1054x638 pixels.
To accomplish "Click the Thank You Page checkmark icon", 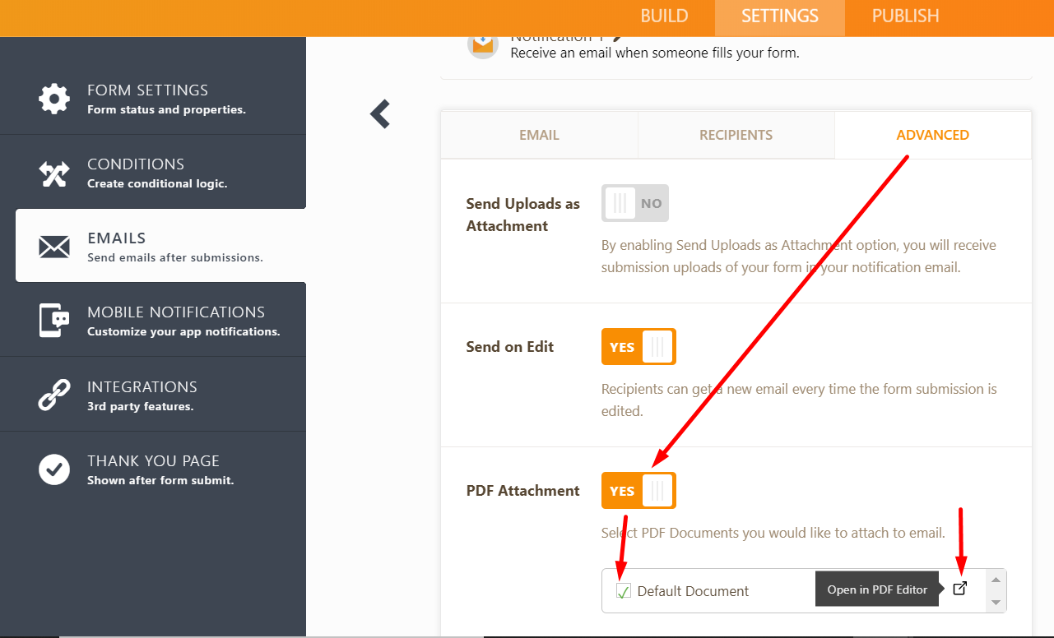I will point(54,469).
